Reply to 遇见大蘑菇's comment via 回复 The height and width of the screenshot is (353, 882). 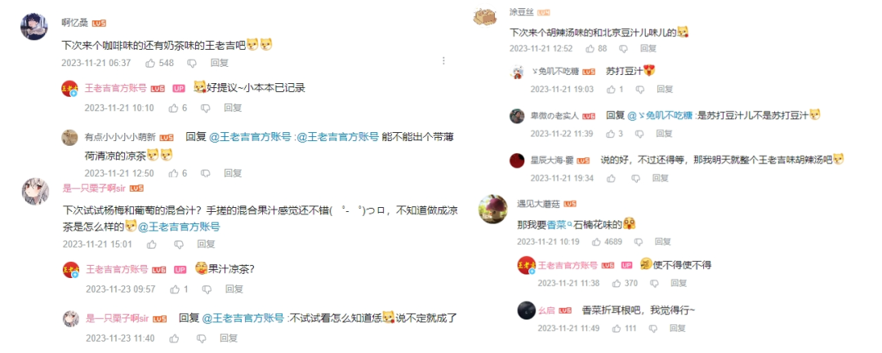pyautogui.click(x=662, y=241)
